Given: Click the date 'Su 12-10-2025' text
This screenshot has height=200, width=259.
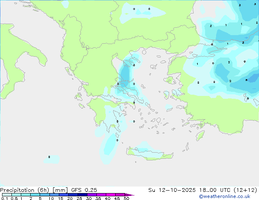Looking at the screenshot, I should (x=172, y=190).
